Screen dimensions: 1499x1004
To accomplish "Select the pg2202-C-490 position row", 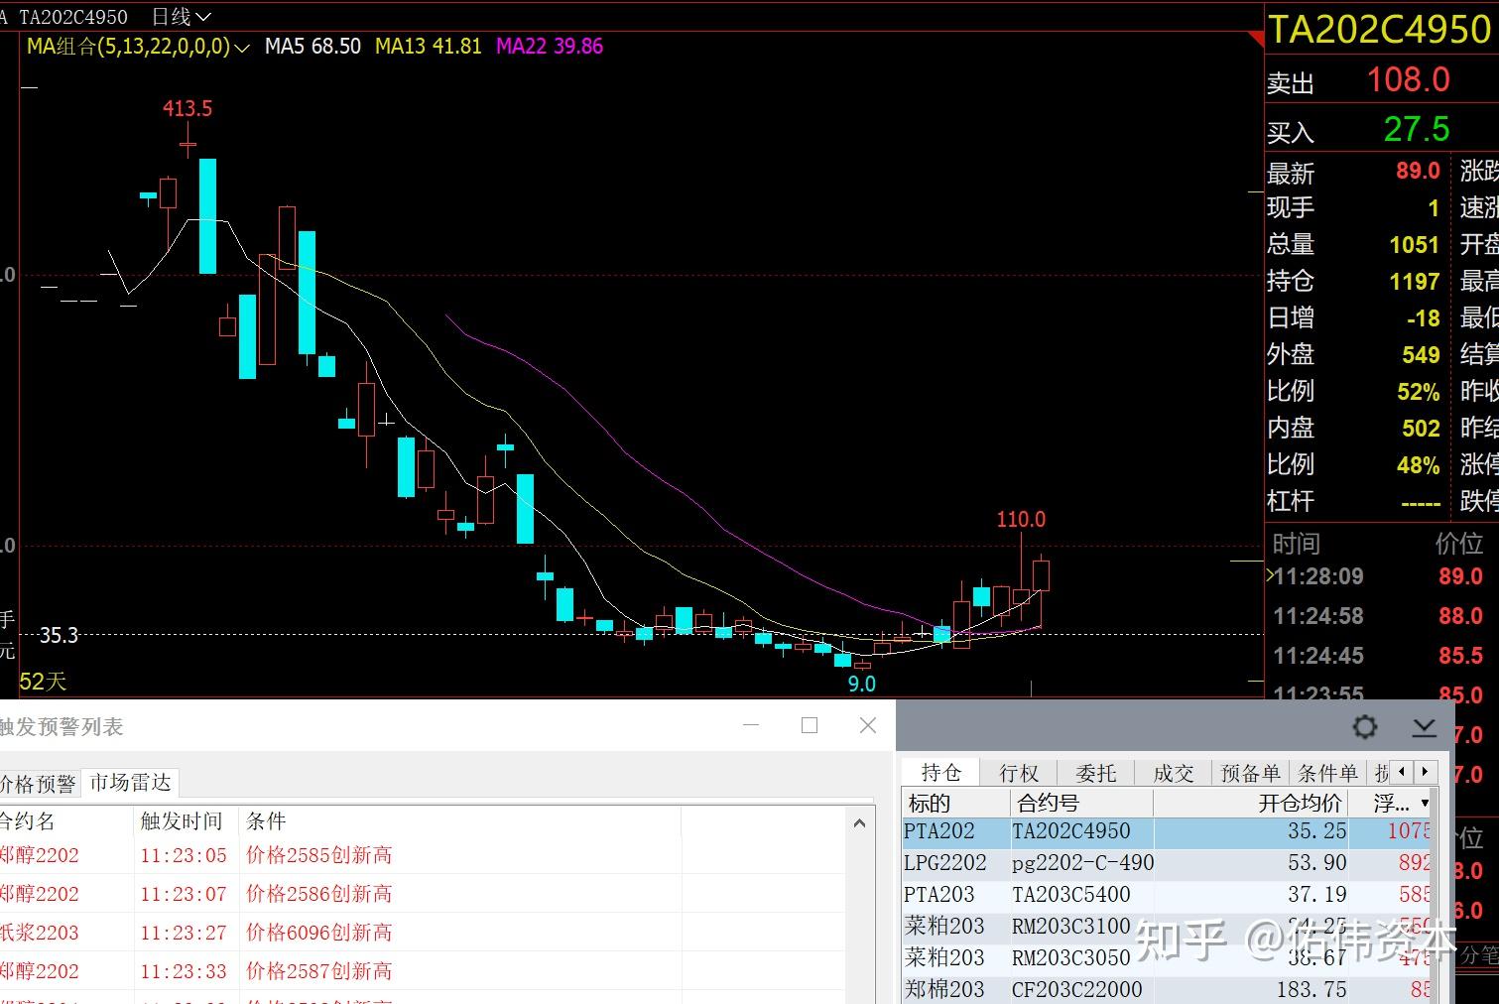I will pyautogui.click(x=1168, y=863).
